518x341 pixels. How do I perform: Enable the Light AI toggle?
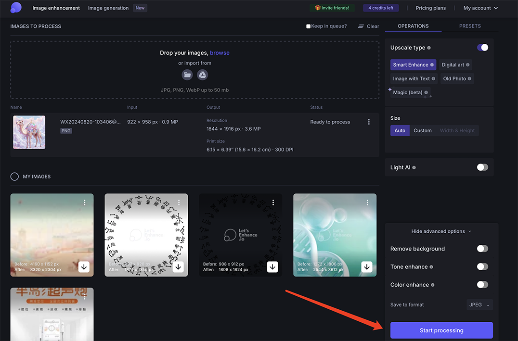(x=482, y=167)
